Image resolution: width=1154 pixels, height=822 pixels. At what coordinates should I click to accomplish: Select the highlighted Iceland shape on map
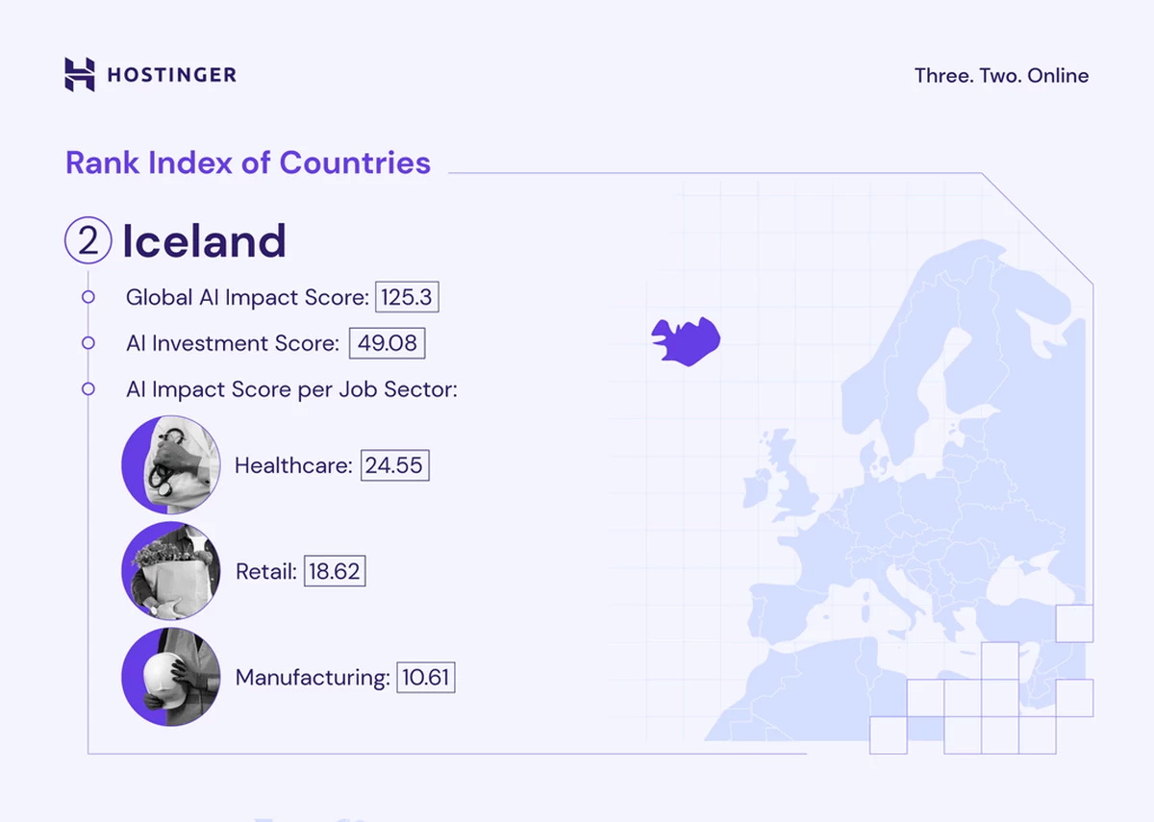click(x=686, y=340)
